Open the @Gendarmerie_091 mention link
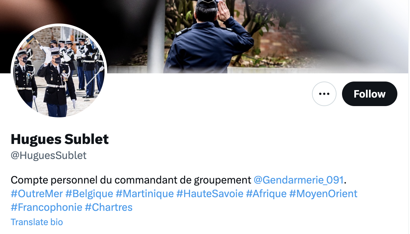The width and height of the screenshot is (410, 234). [299, 179]
